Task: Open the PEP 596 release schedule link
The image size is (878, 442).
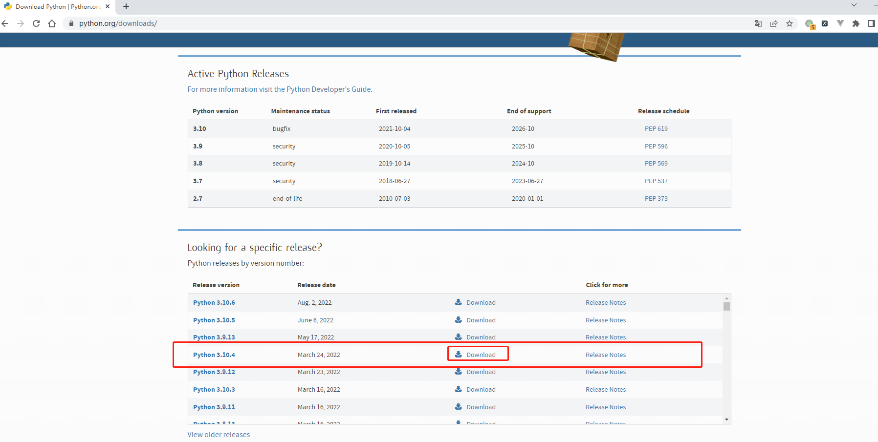Action: tap(656, 147)
